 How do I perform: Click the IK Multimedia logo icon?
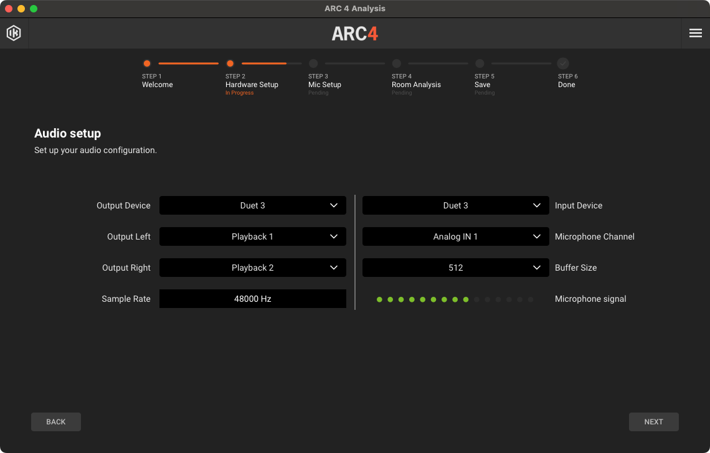point(14,33)
